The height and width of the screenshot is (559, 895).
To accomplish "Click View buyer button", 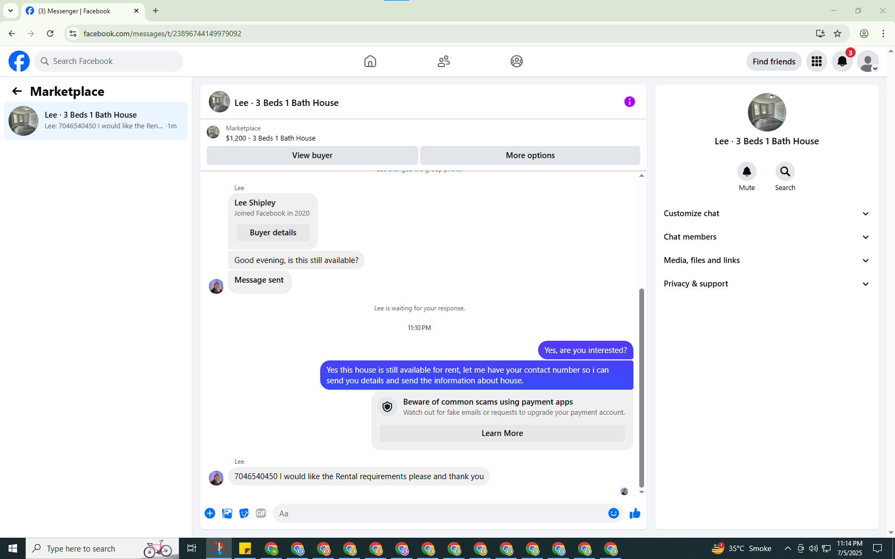I will click(x=312, y=155).
